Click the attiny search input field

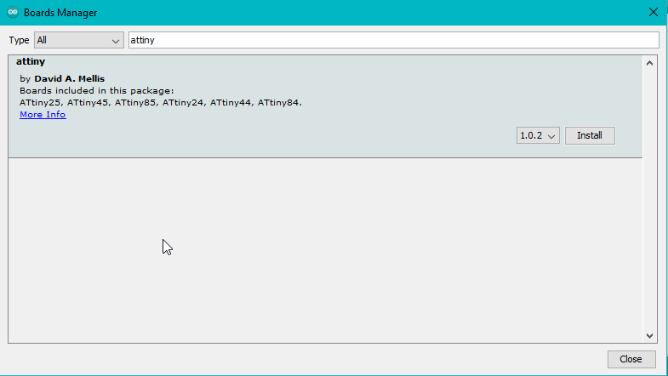[x=394, y=40]
